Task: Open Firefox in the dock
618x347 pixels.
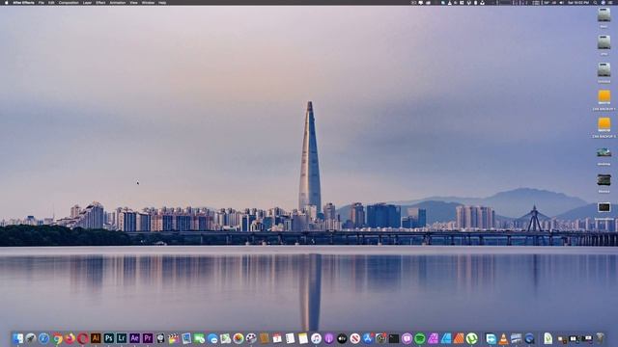Action: pyautogui.click(x=70, y=338)
